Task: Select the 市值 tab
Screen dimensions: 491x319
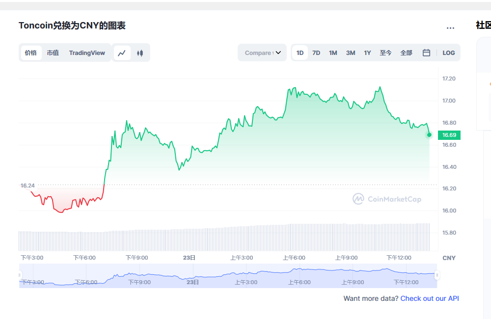Action: 53,53
